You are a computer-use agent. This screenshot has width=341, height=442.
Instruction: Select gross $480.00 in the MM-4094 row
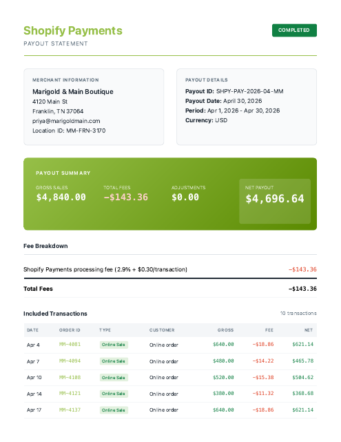tap(223, 361)
